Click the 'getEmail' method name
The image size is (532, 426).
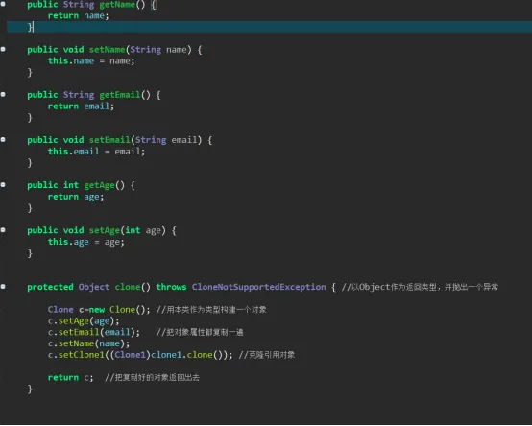click(120, 95)
